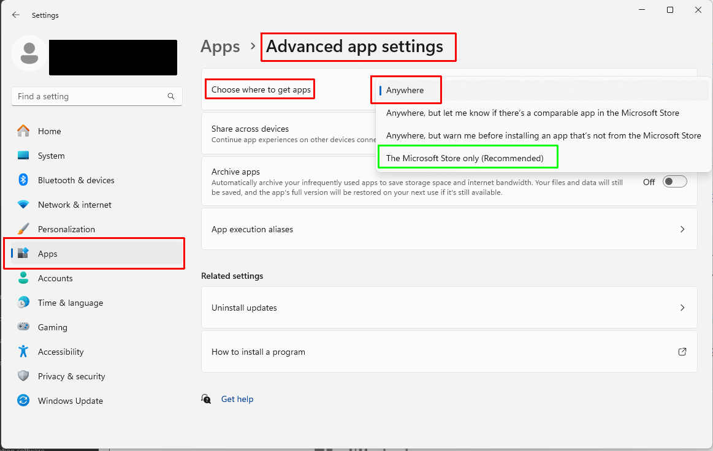Click the Home house icon
Image resolution: width=713 pixels, height=451 pixels.
[x=23, y=131]
